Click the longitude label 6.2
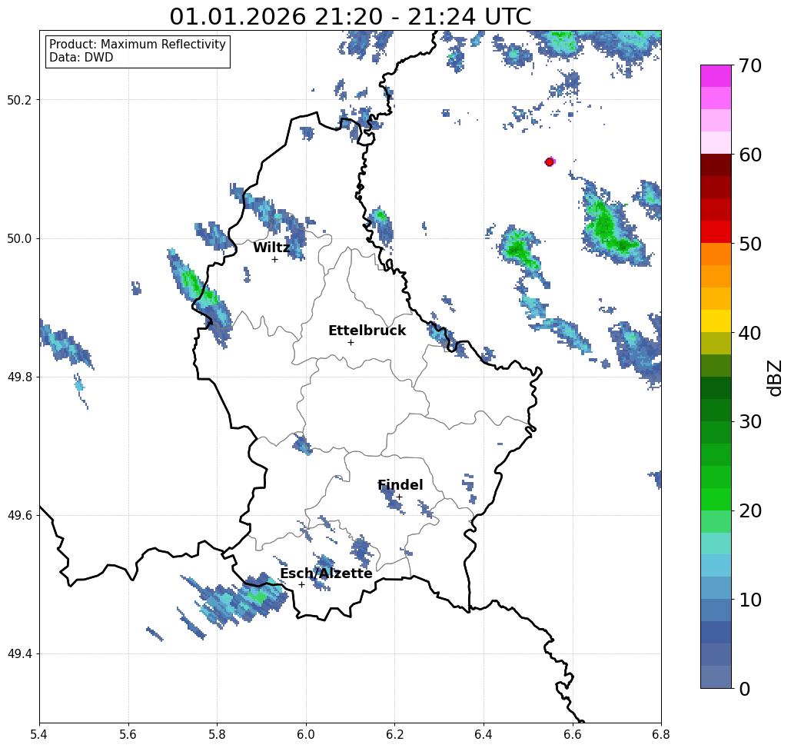This screenshot has height=748, width=791. point(394,734)
